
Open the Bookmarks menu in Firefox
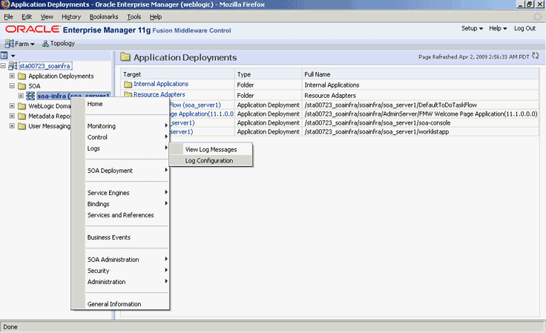(103, 16)
